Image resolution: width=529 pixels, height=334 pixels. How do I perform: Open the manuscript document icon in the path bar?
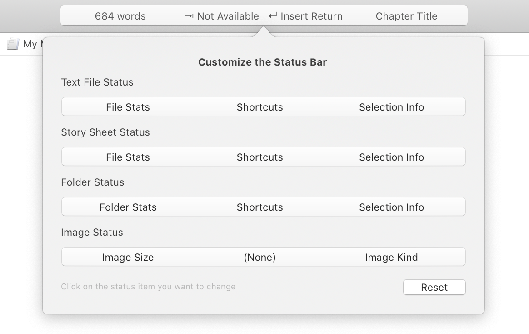click(x=13, y=44)
